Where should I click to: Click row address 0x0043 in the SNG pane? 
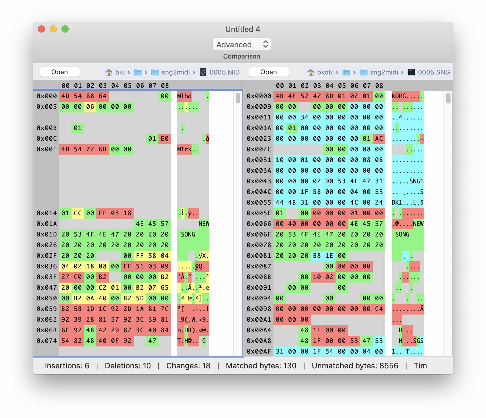click(259, 181)
